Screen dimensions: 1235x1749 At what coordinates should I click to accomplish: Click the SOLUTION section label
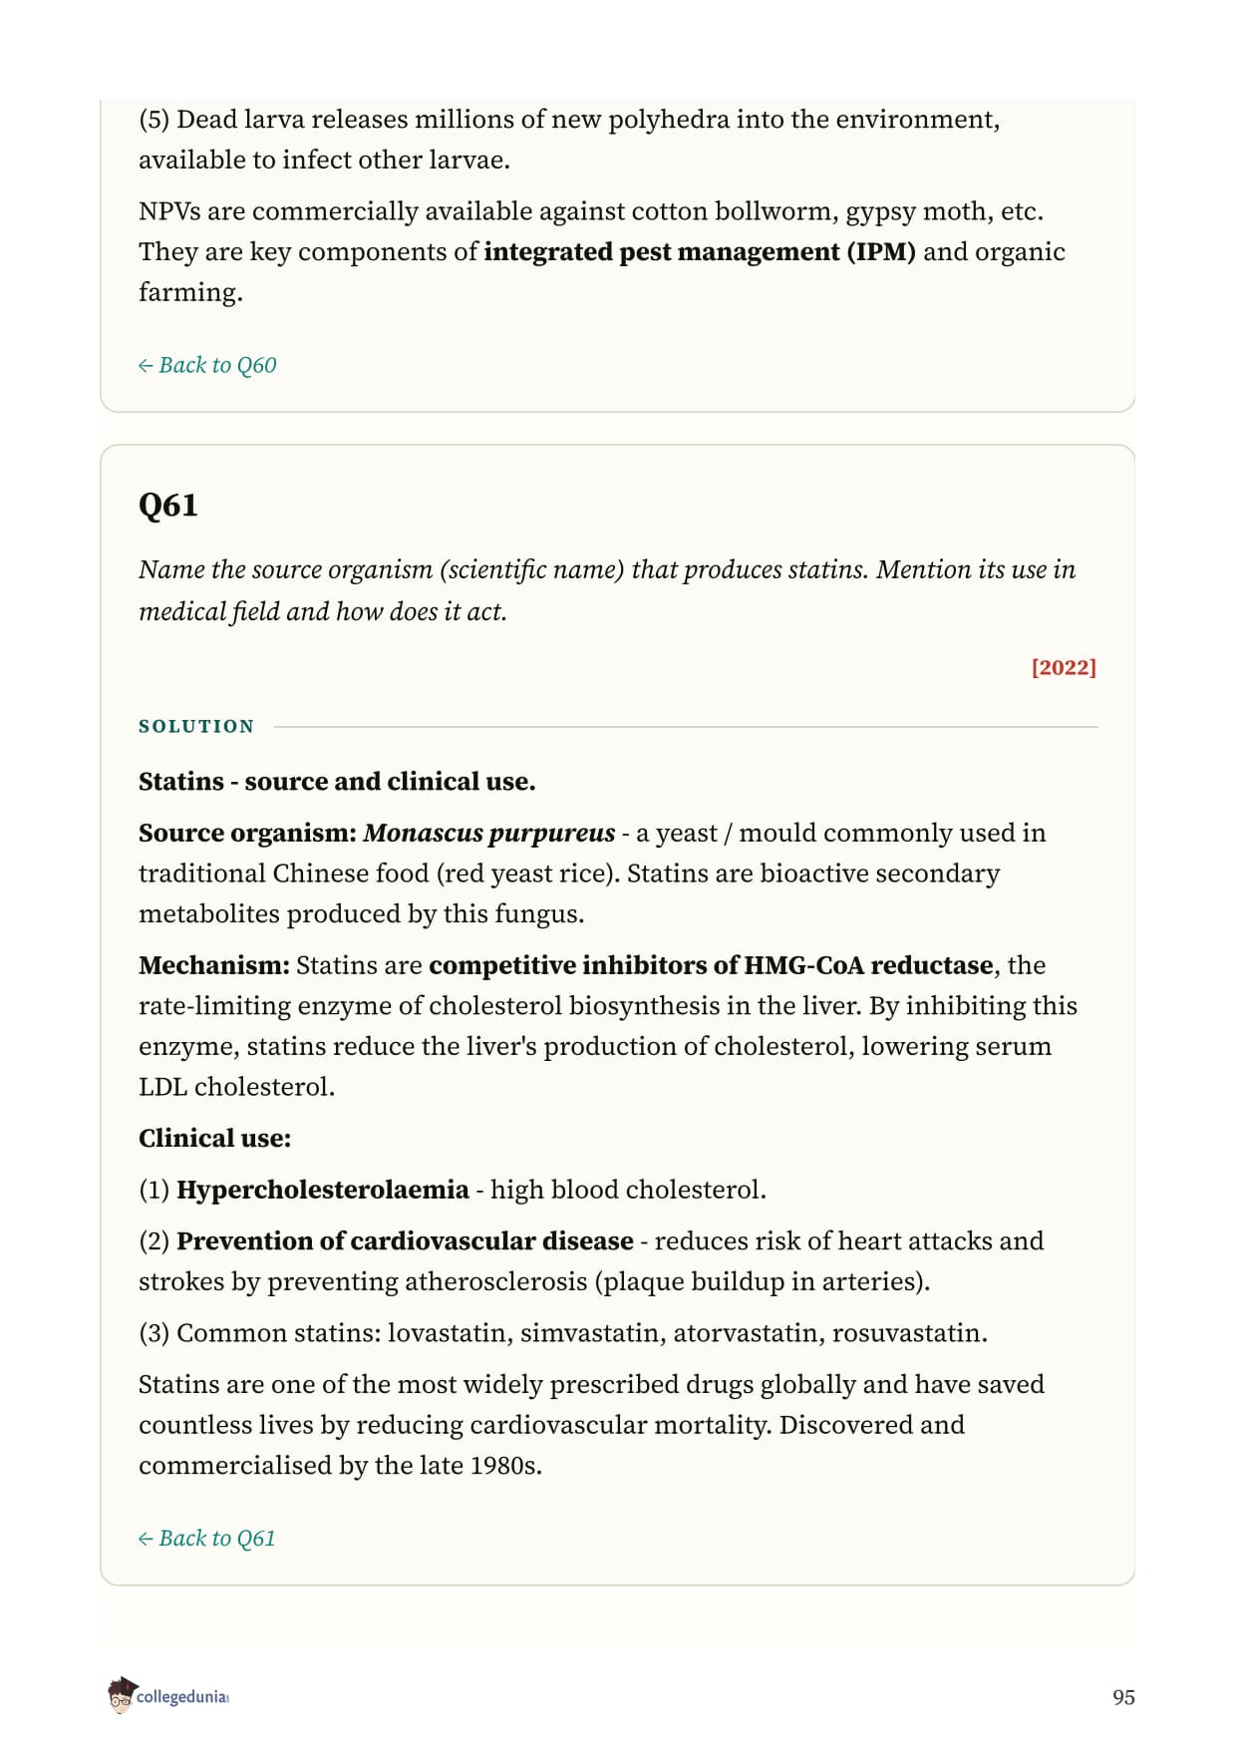point(196,727)
